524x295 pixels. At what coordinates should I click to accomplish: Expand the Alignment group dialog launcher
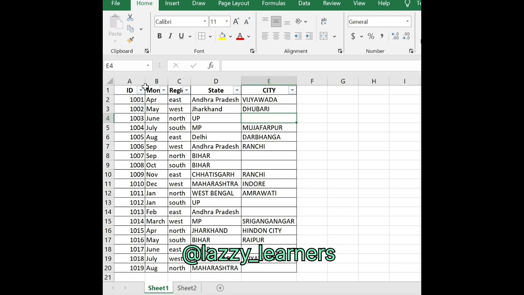tap(340, 51)
